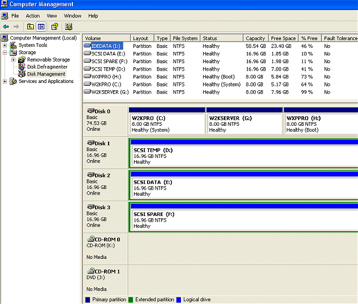This screenshot has width=358, height=304.
Task: Click the Help toolbar icon
Action: [x=55, y=27]
